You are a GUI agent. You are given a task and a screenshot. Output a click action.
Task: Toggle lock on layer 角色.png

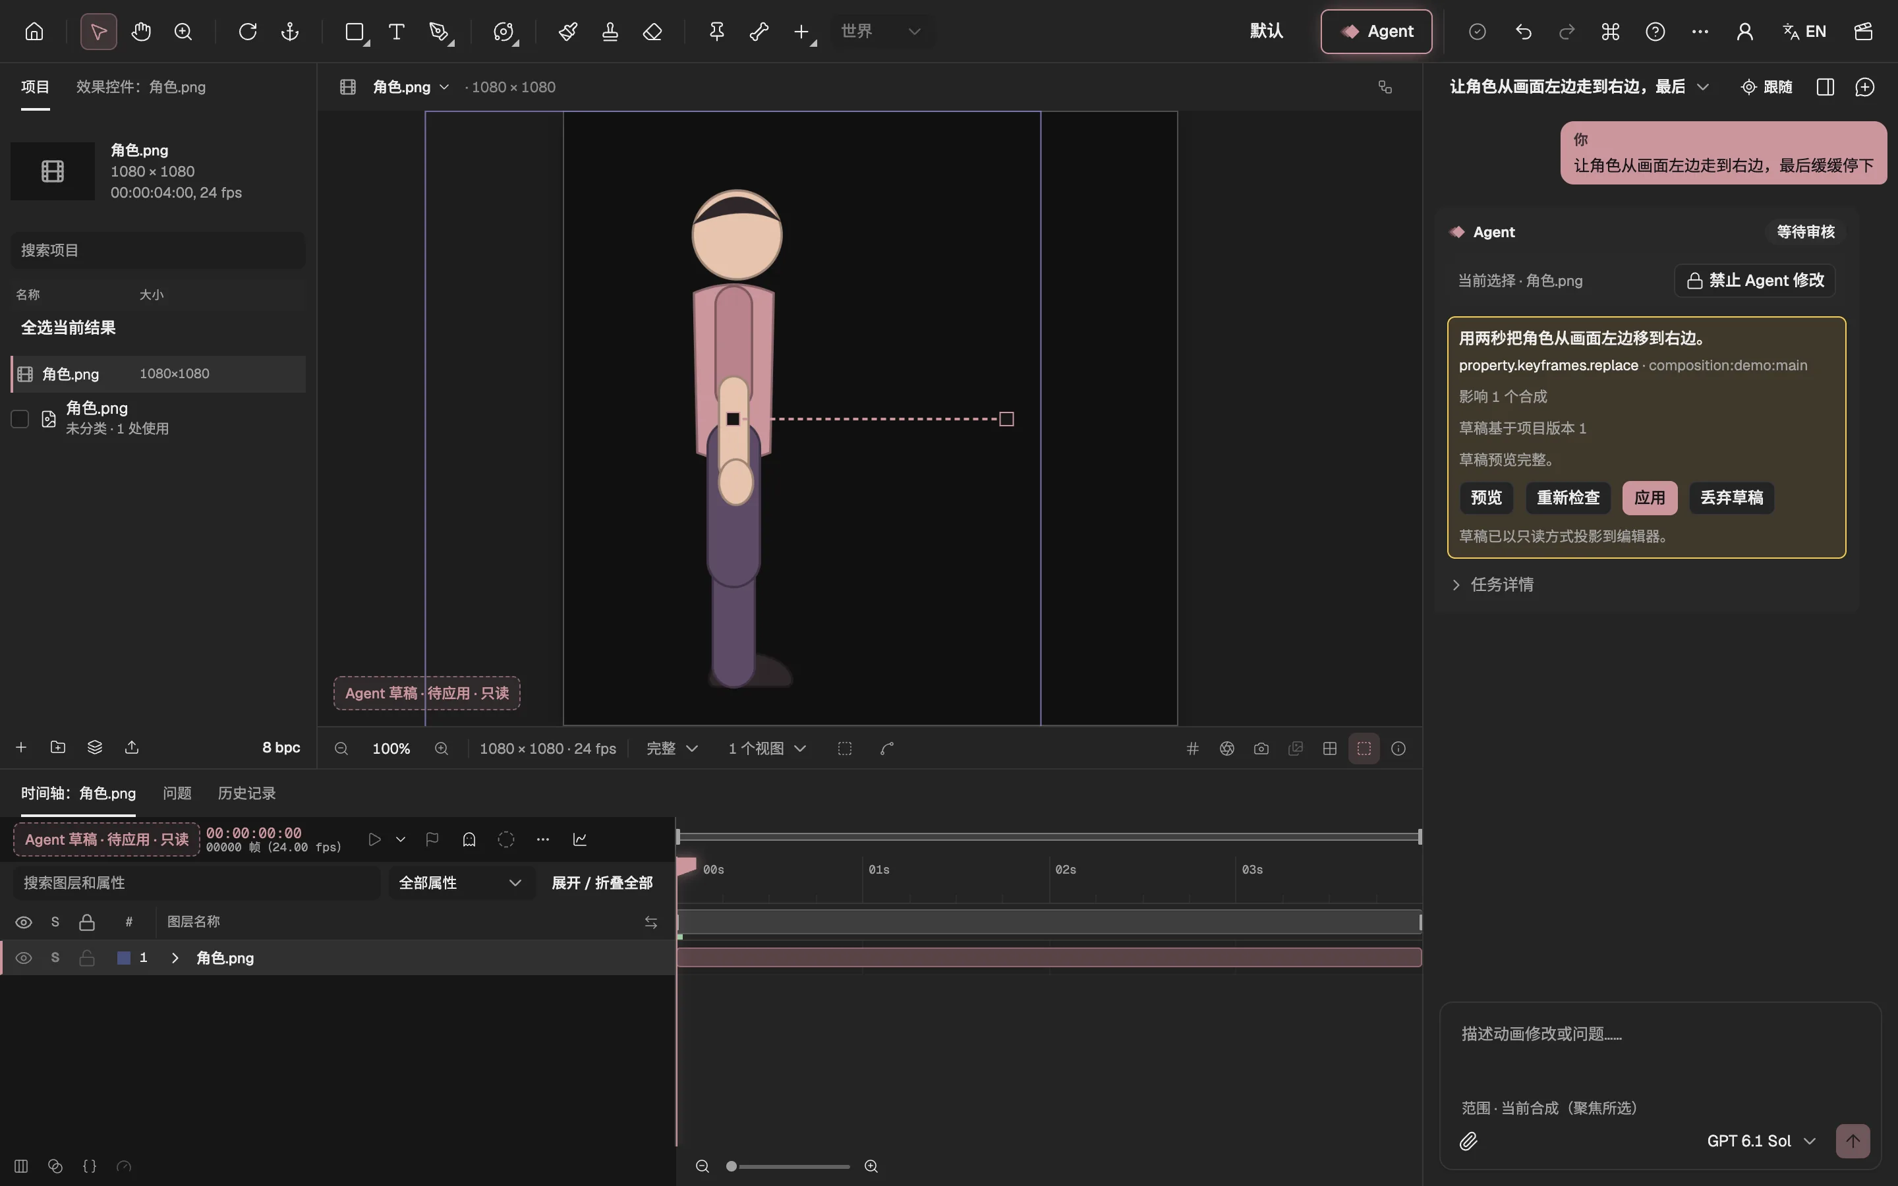(x=87, y=958)
